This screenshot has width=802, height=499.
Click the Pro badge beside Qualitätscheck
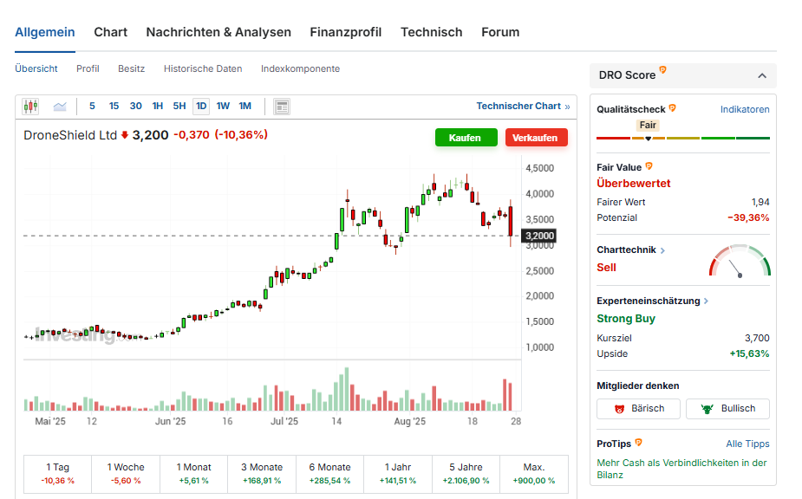click(672, 109)
